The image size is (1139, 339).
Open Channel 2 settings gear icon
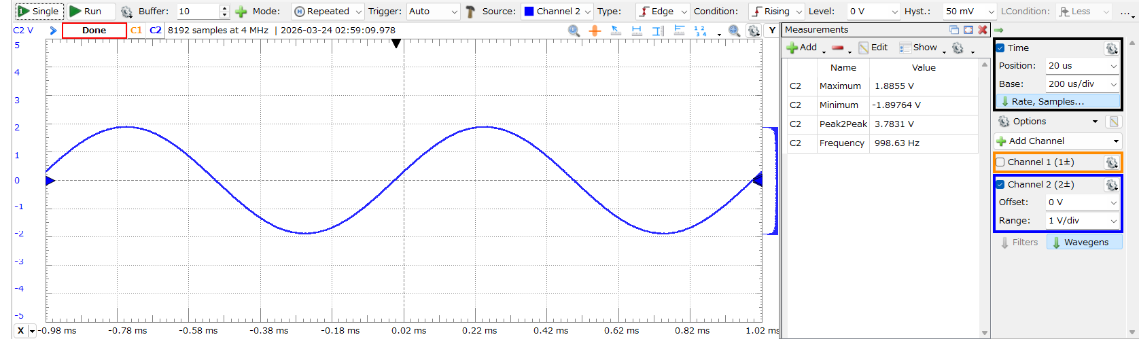click(1111, 185)
